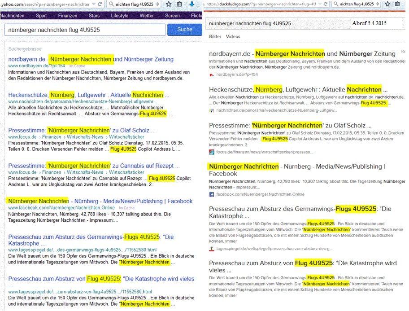Focus the Yahoo search query field
409x311 pixels.
click(x=85, y=30)
